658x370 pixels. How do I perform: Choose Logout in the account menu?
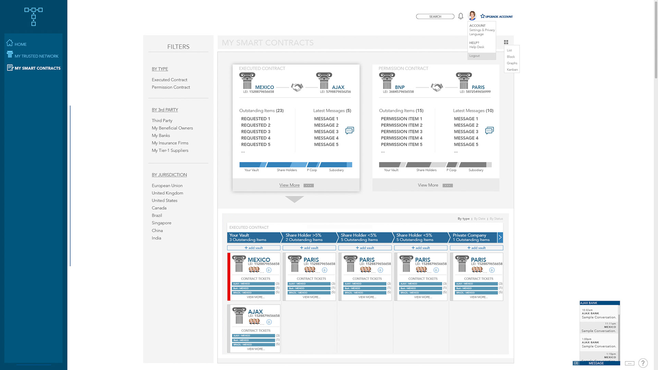tap(474, 56)
